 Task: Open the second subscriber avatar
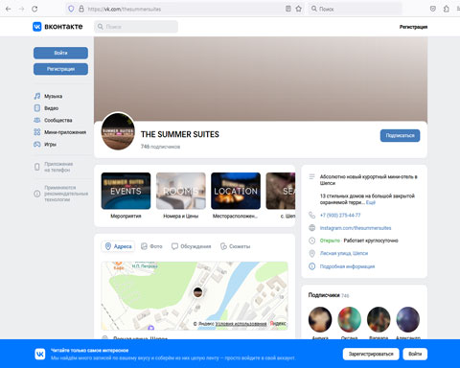click(350, 319)
